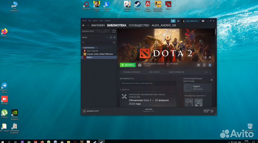Switch to Big Picture mode icon
The width and height of the screenshot is (258, 143).
point(203,21)
